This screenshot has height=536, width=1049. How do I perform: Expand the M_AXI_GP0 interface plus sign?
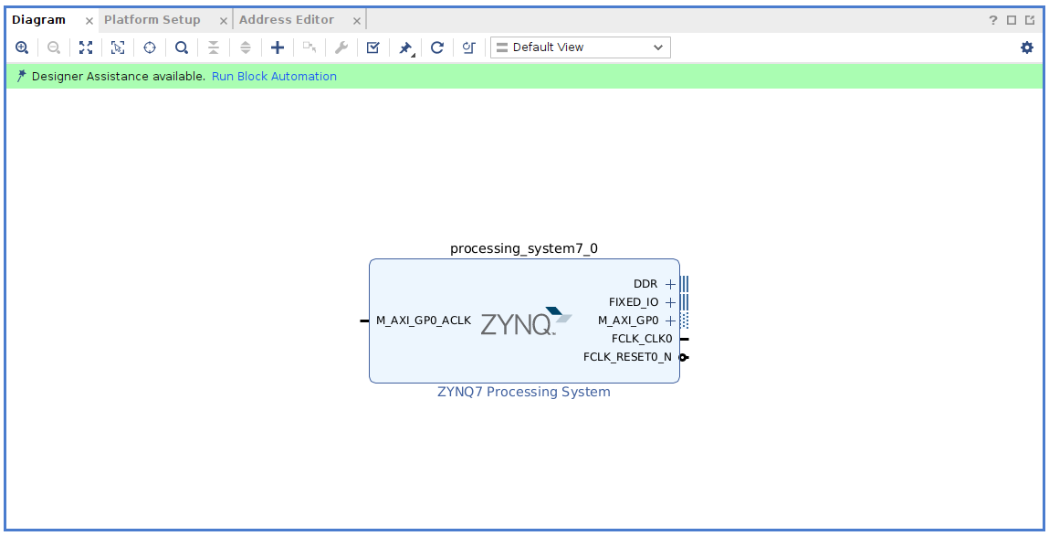tap(670, 321)
